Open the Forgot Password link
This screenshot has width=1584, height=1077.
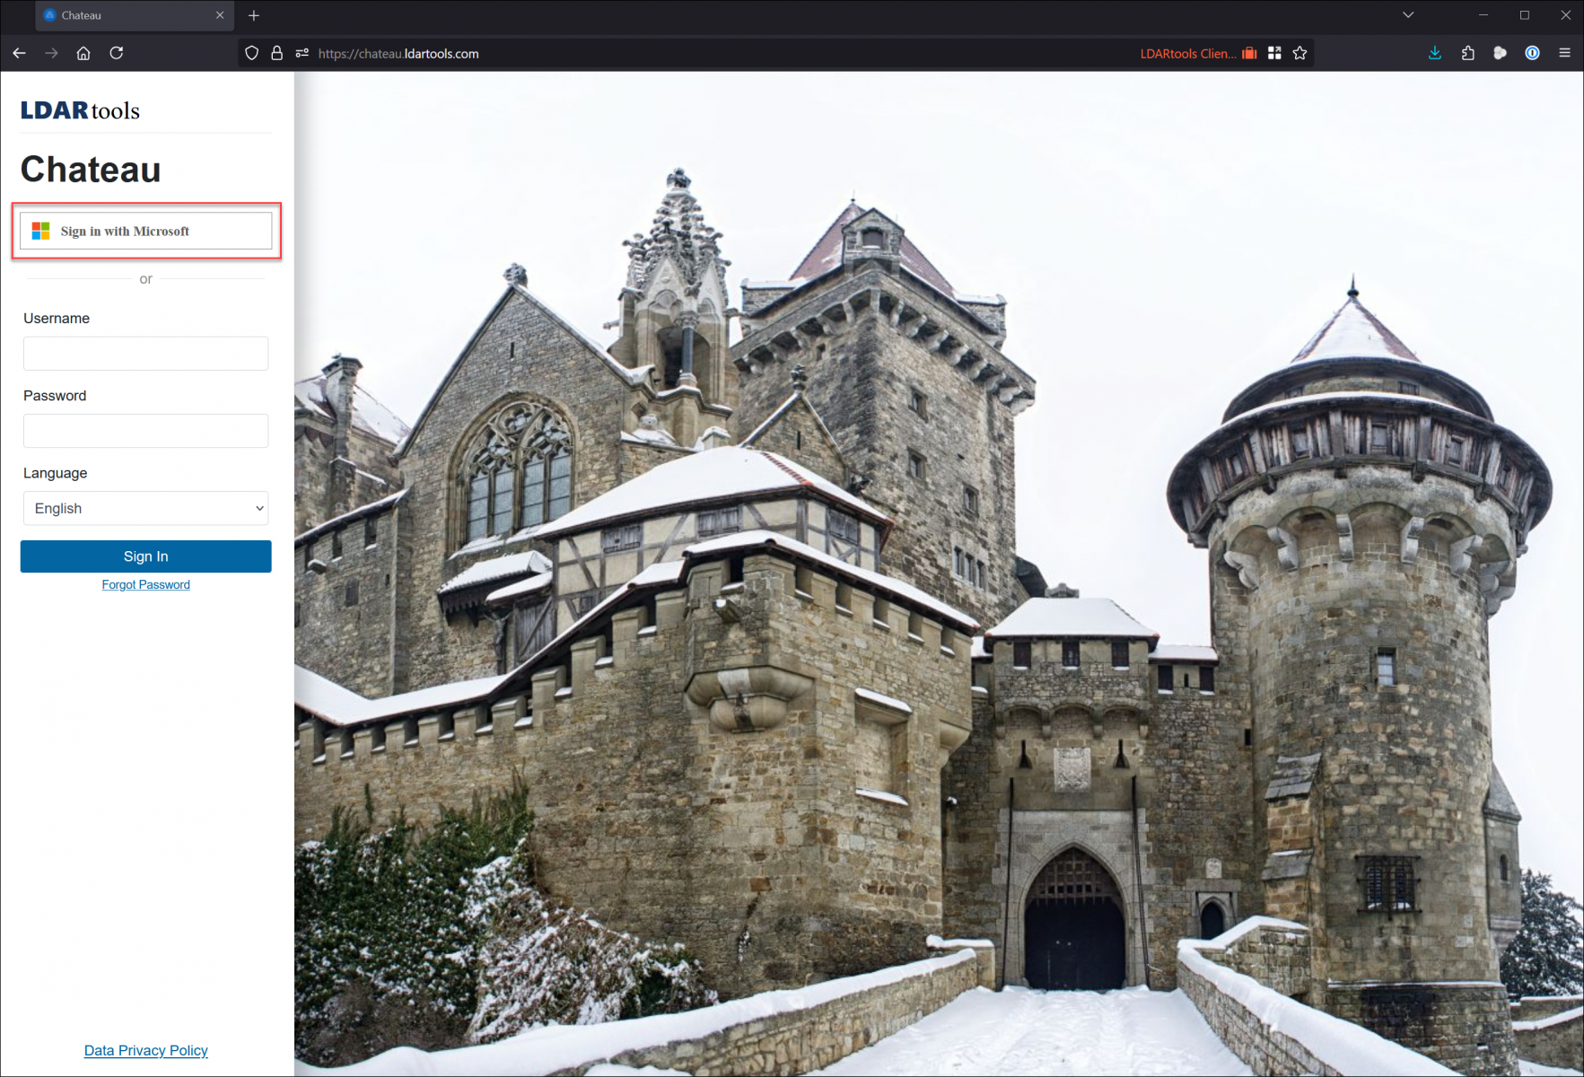pos(146,584)
